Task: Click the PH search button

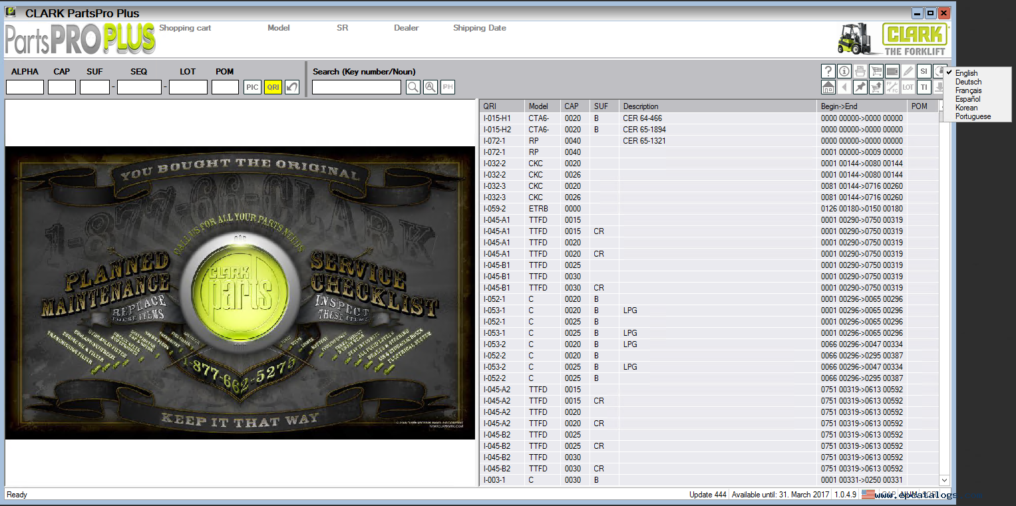Action: (x=448, y=87)
